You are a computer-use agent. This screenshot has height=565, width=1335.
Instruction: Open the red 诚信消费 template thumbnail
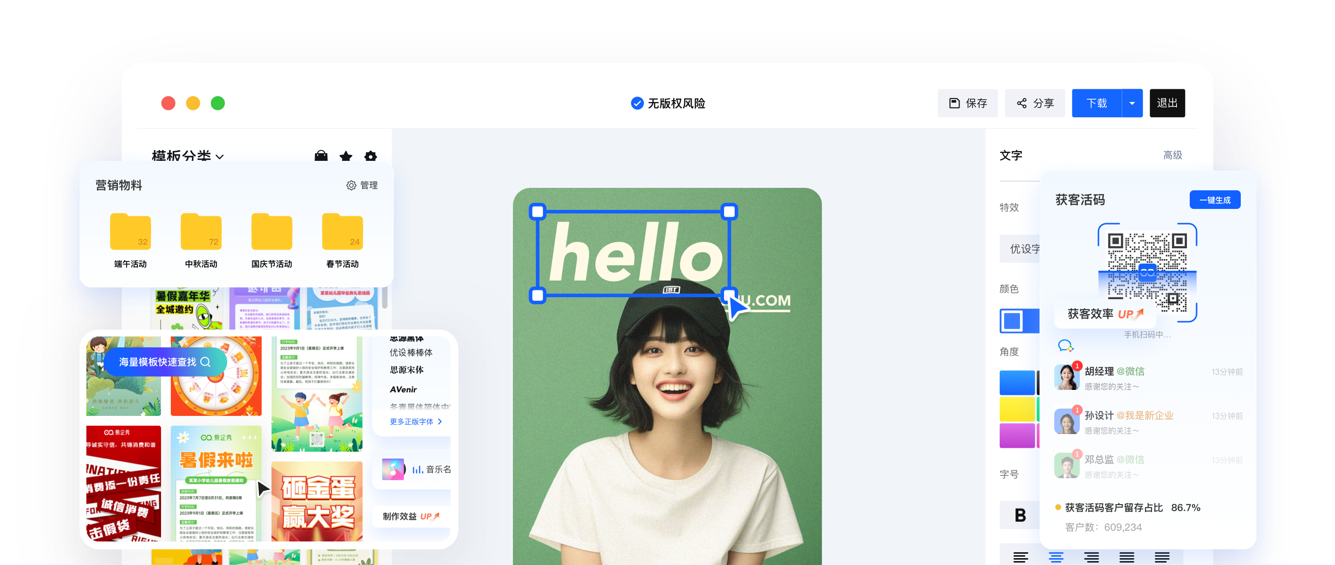point(123,483)
